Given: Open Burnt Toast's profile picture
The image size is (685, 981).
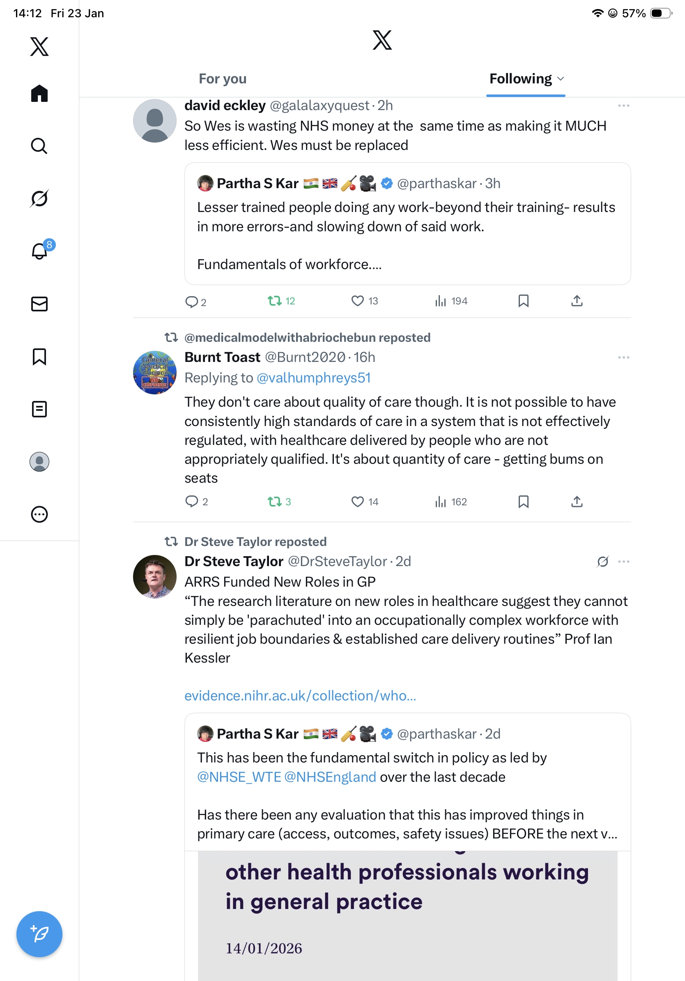Looking at the screenshot, I should point(154,373).
